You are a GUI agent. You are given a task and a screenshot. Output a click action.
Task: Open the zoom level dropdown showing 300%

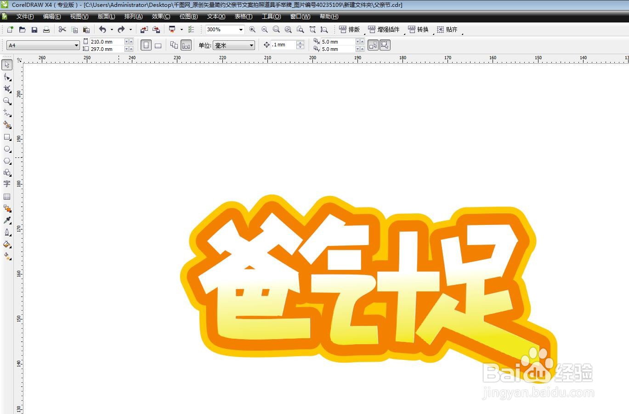240,29
